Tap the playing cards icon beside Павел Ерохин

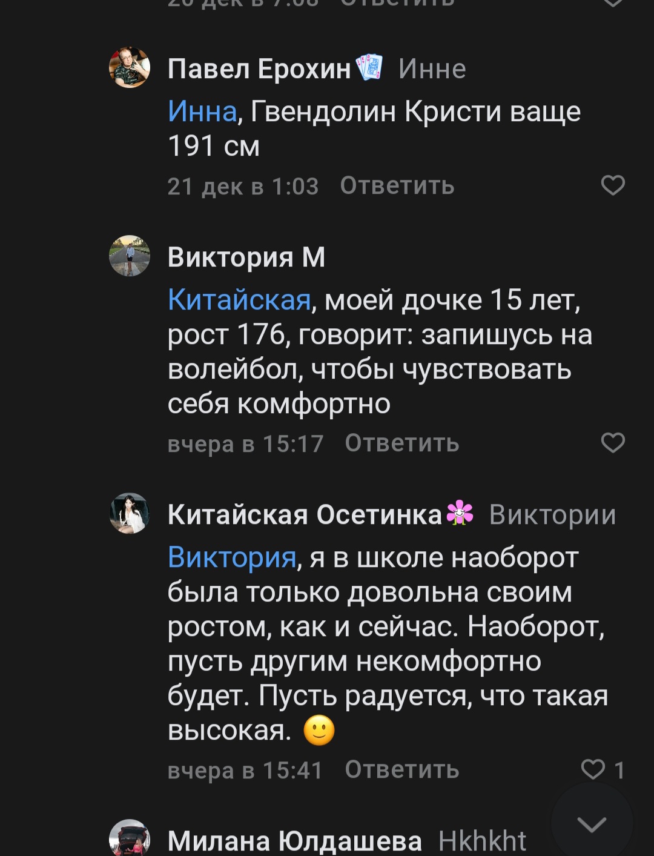coord(369,67)
